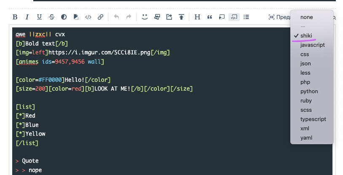Image resolution: width=343 pixels, height=175 pixels.
Task: Apply strikethrough formatting
Action: coord(51,17)
